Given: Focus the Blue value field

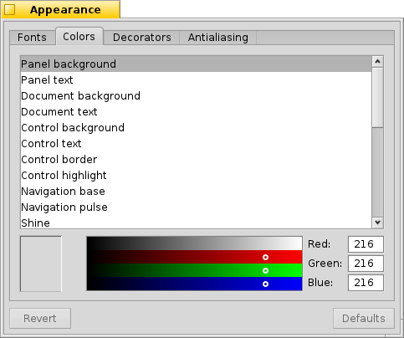Looking at the screenshot, I should pos(366,283).
